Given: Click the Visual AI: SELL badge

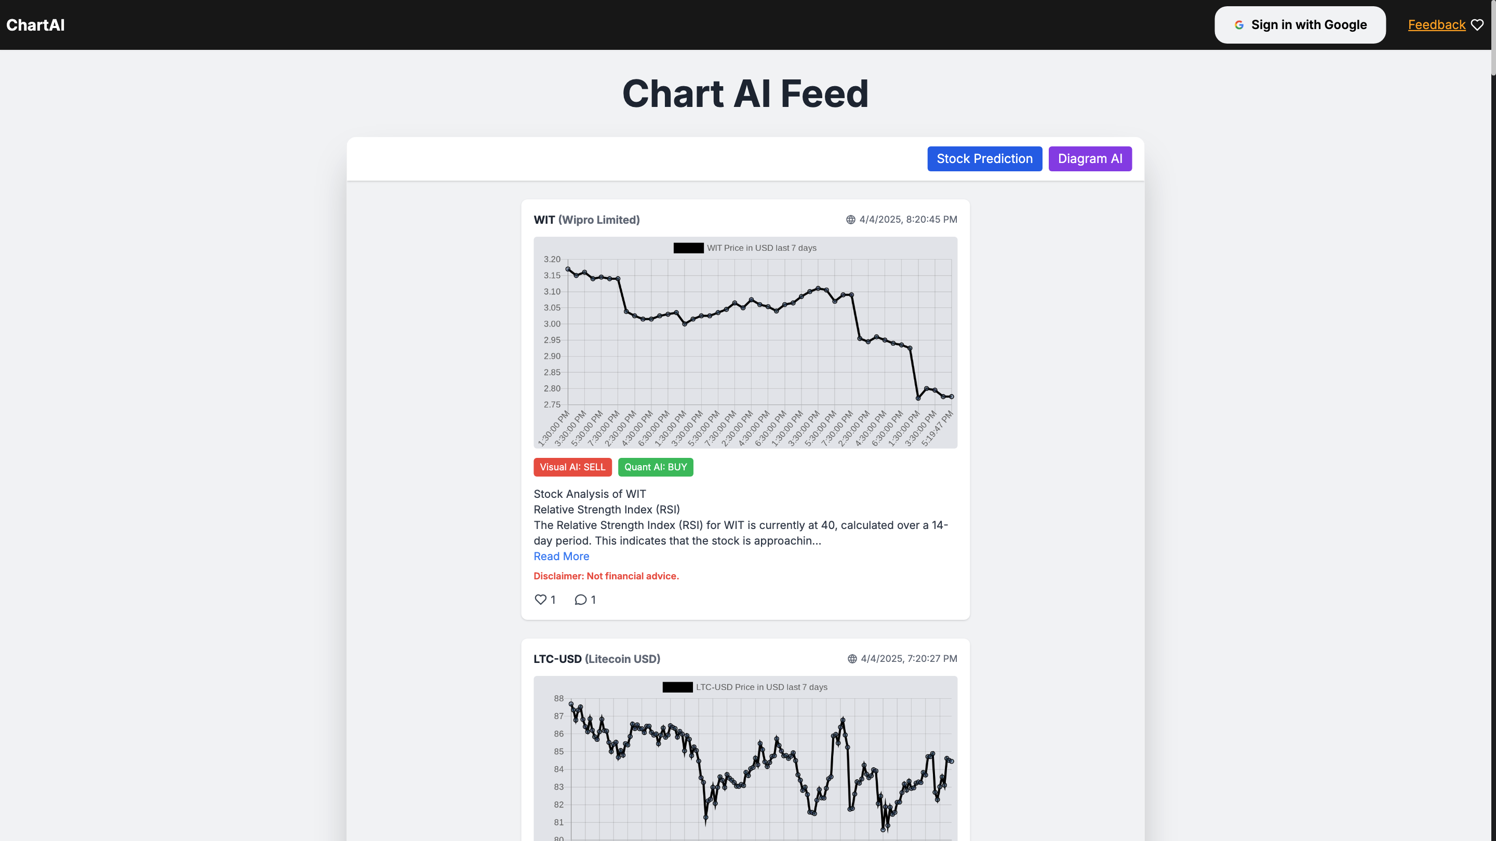Looking at the screenshot, I should tap(572, 467).
